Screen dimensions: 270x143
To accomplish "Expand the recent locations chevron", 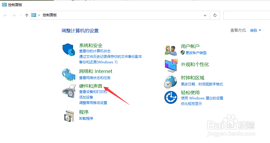I will coord(21,15).
